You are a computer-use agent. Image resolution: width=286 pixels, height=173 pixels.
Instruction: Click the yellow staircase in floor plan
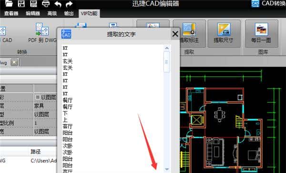tap(239, 121)
